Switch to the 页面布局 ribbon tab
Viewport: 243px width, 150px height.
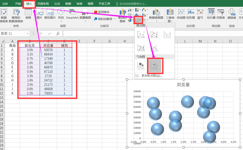(x=43, y=3)
